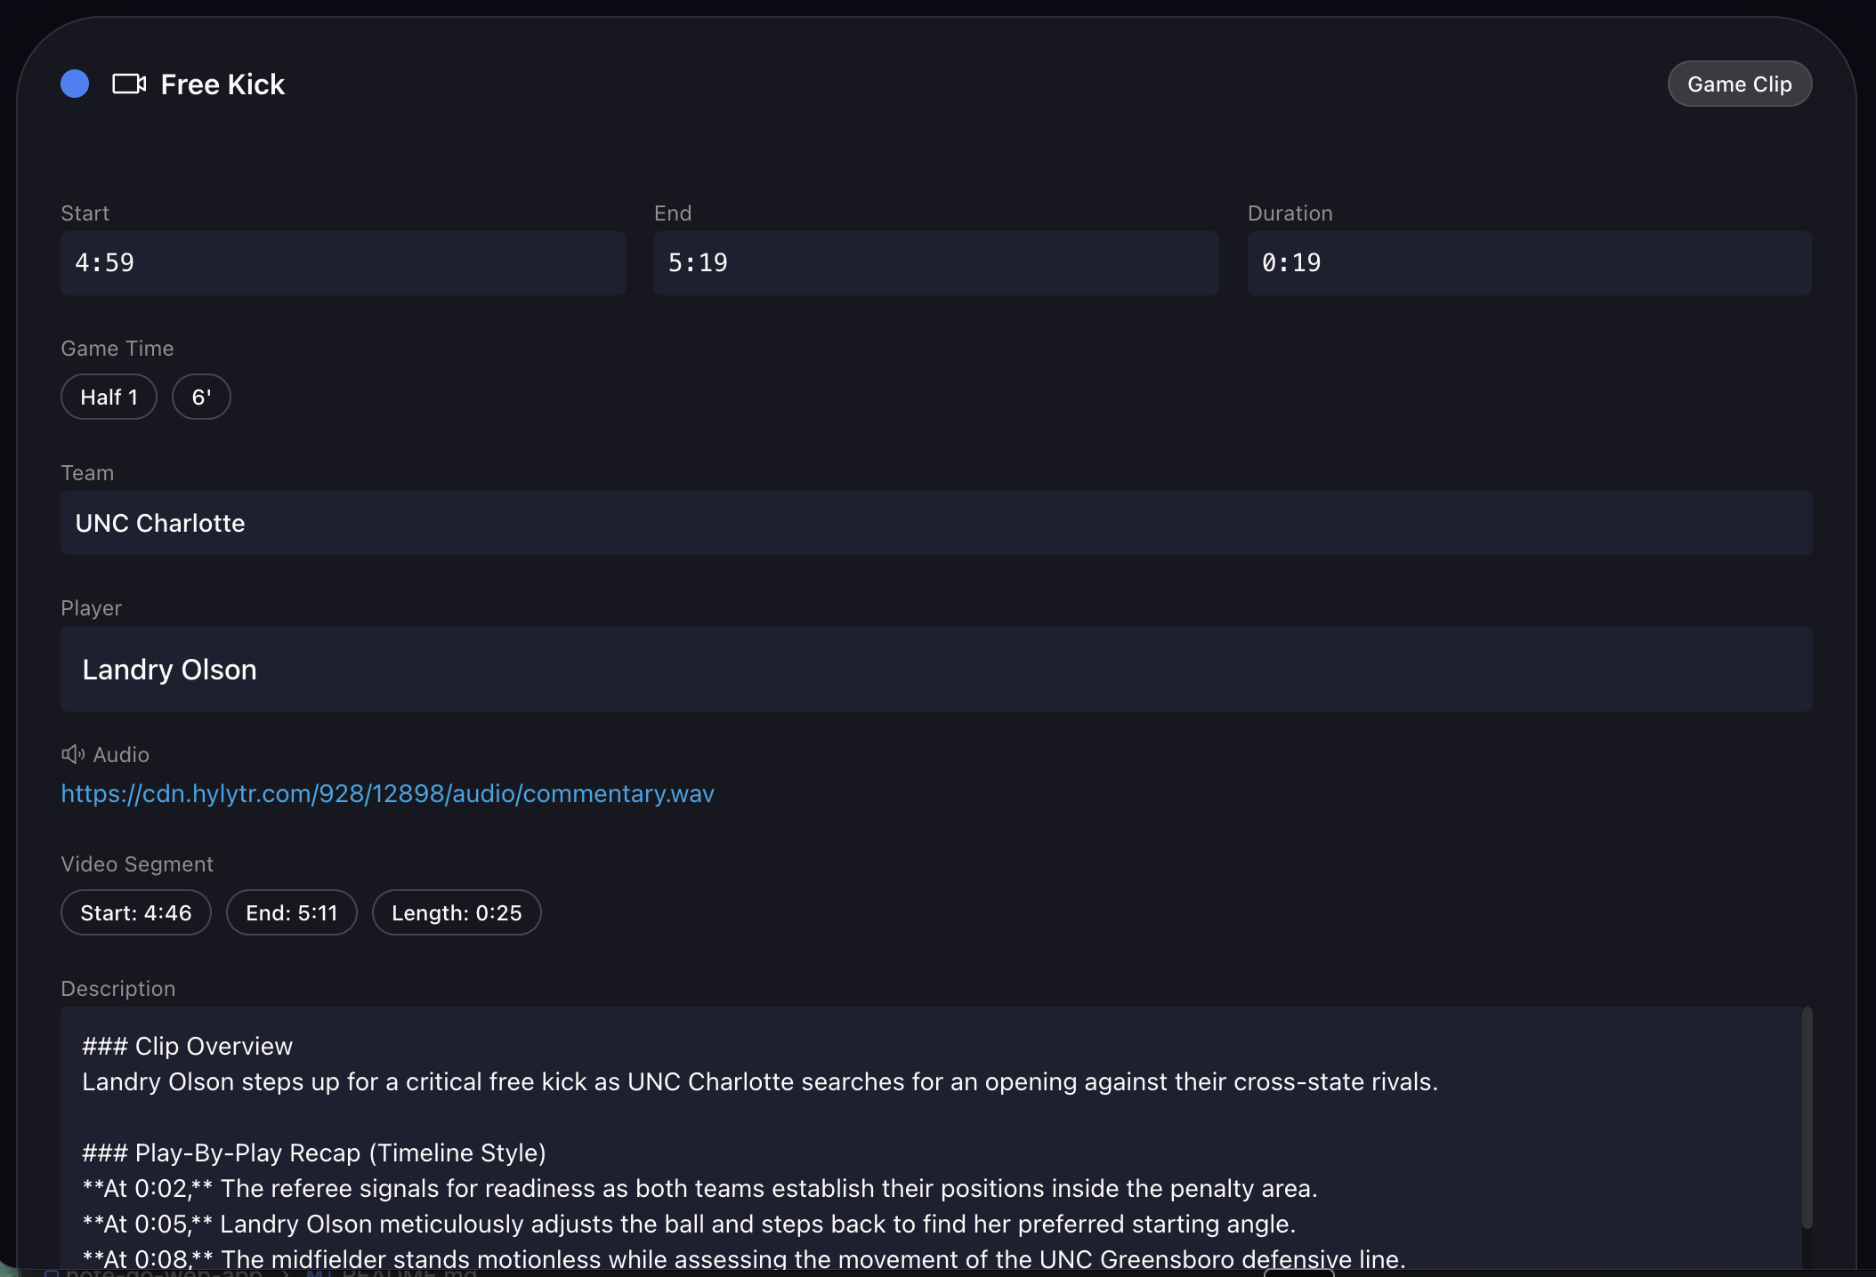Click the Game Clip badge

[x=1739, y=84]
